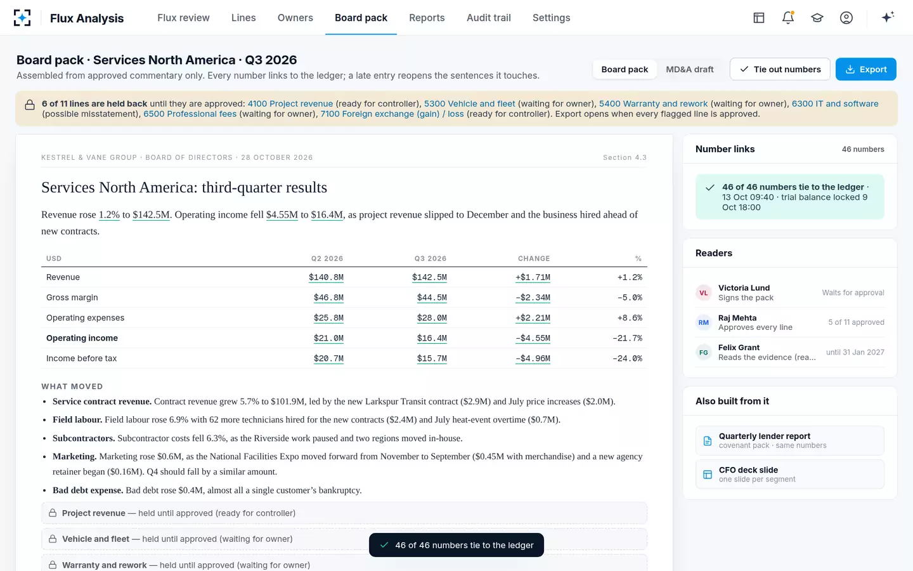Open the learning cap icon

click(x=817, y=18)
